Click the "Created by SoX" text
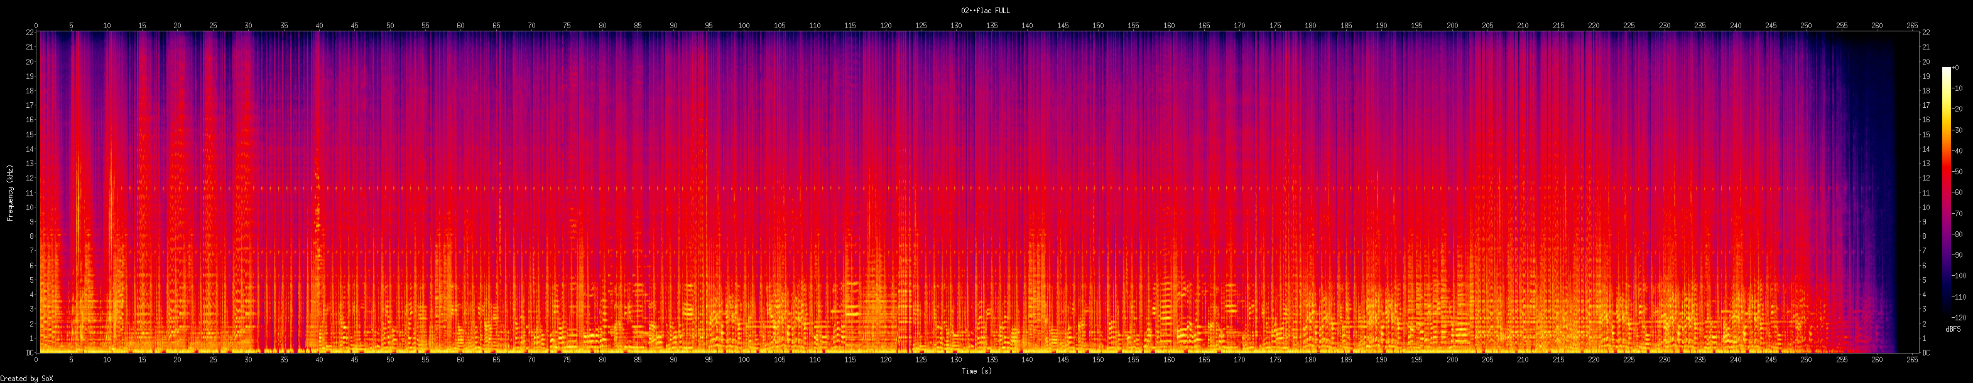Screen dimensions: 1973x383 [26, 379]
